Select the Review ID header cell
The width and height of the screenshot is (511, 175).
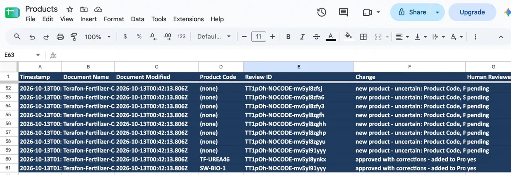coord(299,77)
